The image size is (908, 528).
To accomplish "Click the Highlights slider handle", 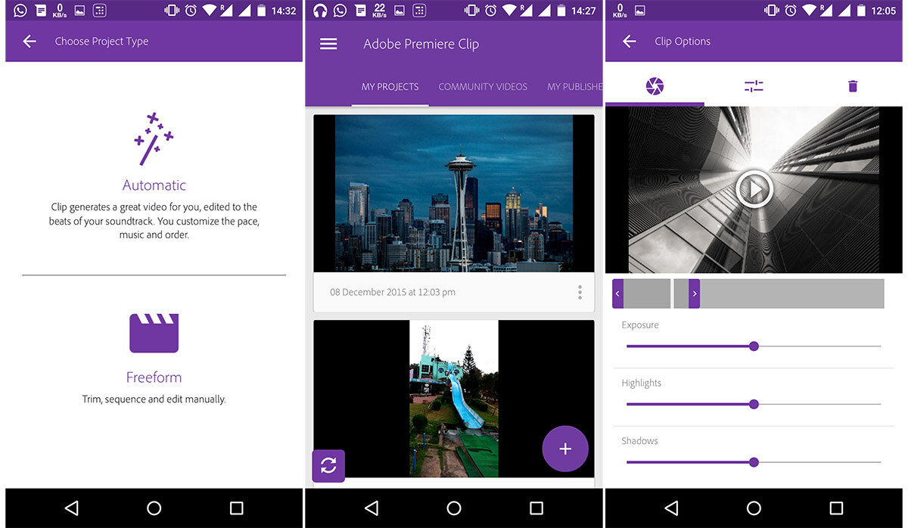I will 754,405.
